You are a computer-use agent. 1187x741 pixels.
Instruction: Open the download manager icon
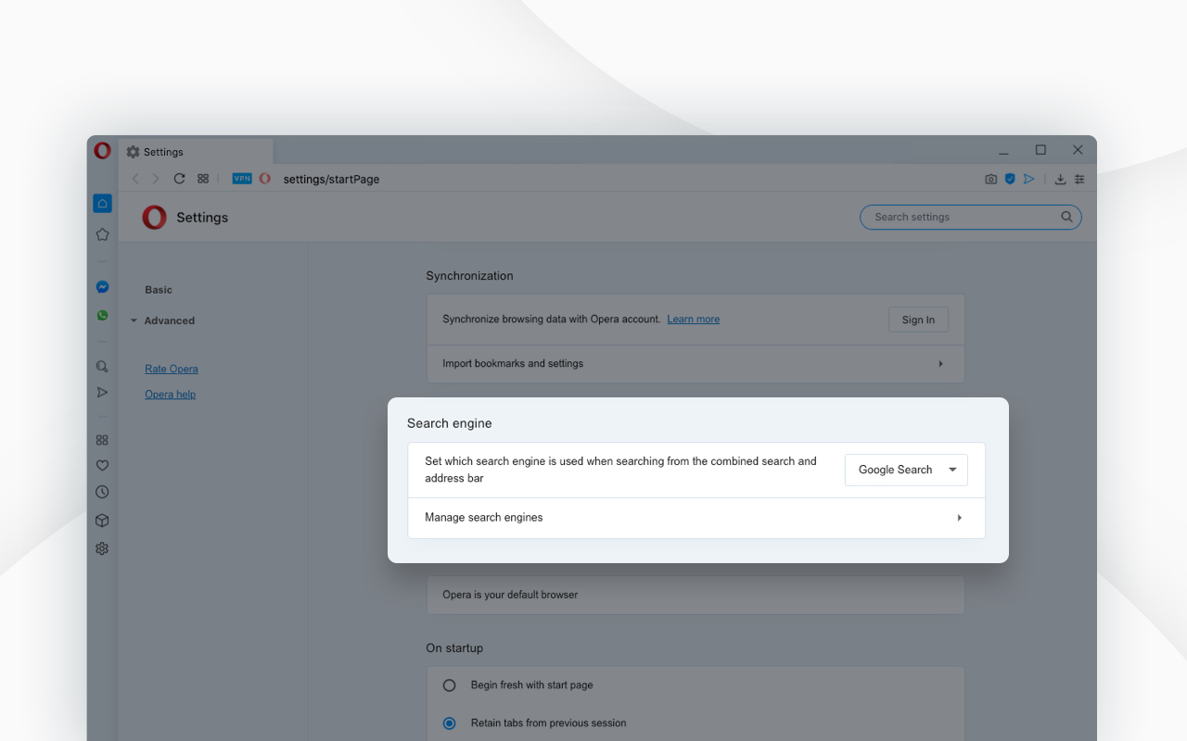coord(1060,179)
